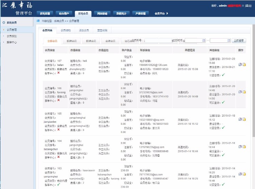Toggle 可否登录 check for member 105
This screenshot has height=189, width=255.
pos(223,127)
